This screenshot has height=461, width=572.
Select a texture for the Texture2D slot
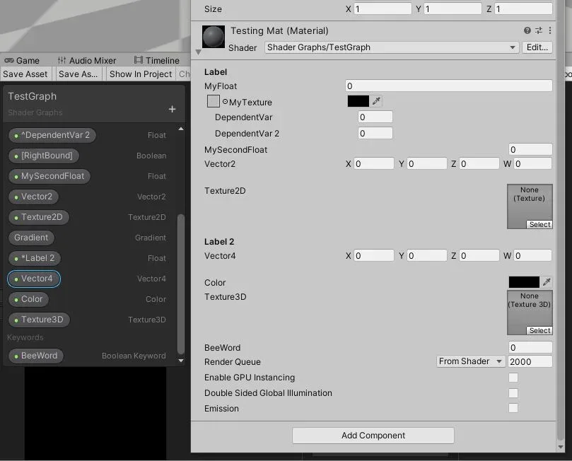click(539, 225)
